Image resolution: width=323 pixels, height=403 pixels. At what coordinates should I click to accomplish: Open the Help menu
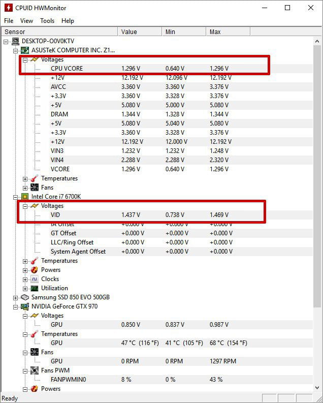click(x=68, y=20)
